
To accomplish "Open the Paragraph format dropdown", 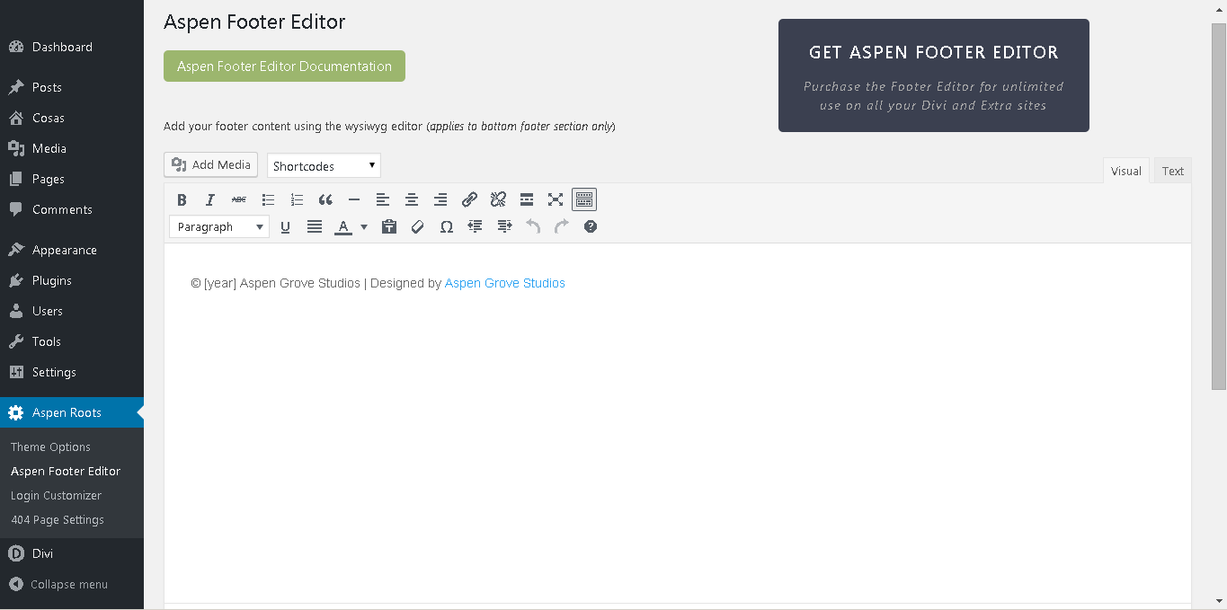I will click(x=219, y=226).
